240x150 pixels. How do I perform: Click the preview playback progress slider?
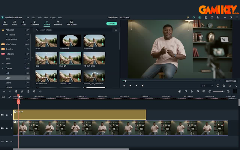(167, 81)
